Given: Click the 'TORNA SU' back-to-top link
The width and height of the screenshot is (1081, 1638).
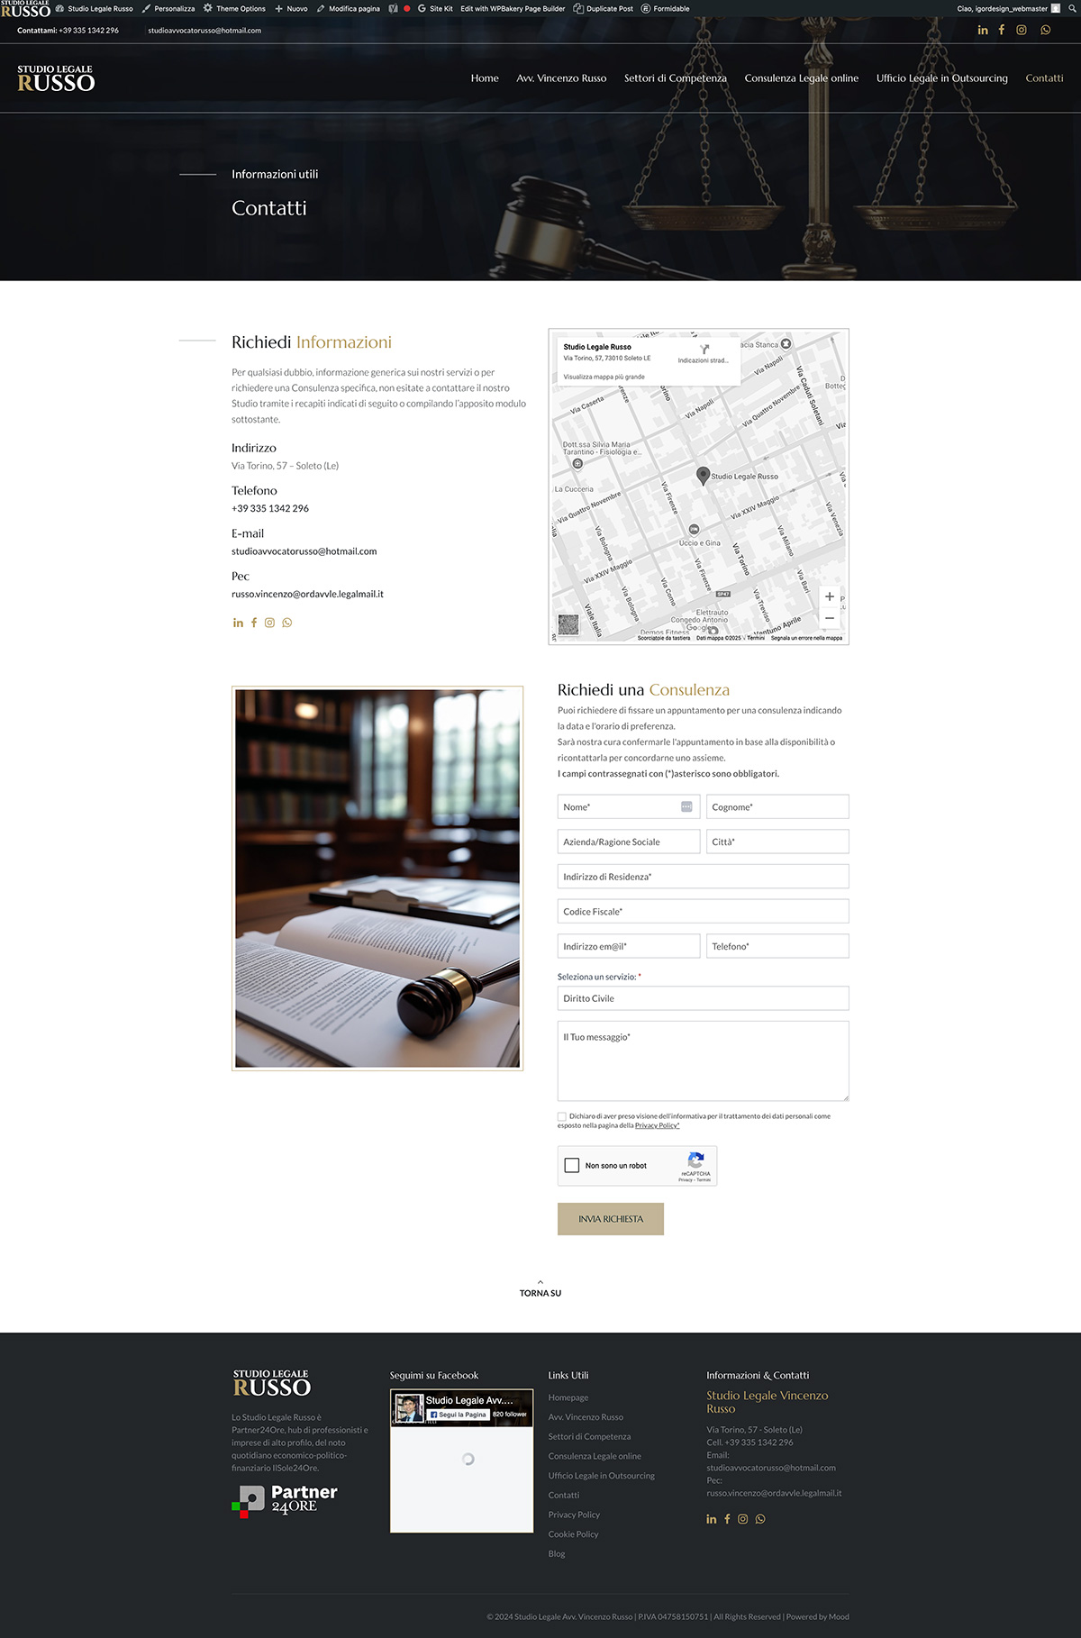Looking at the screenshot, I should pyautogui.click(x=540, y=1292).
